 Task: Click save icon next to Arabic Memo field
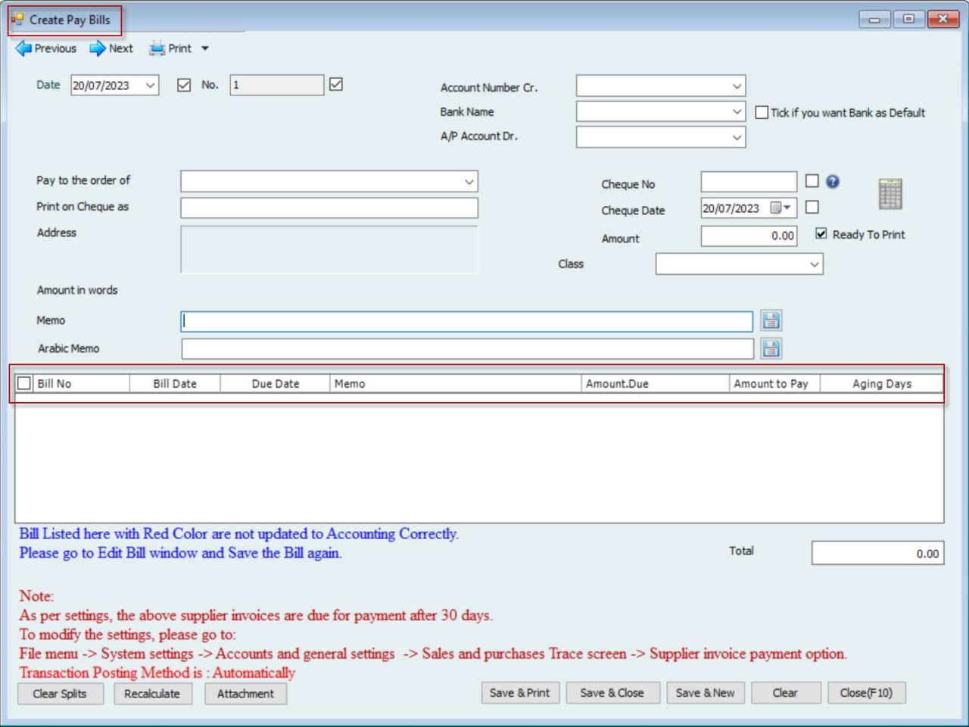pos(771,348)
